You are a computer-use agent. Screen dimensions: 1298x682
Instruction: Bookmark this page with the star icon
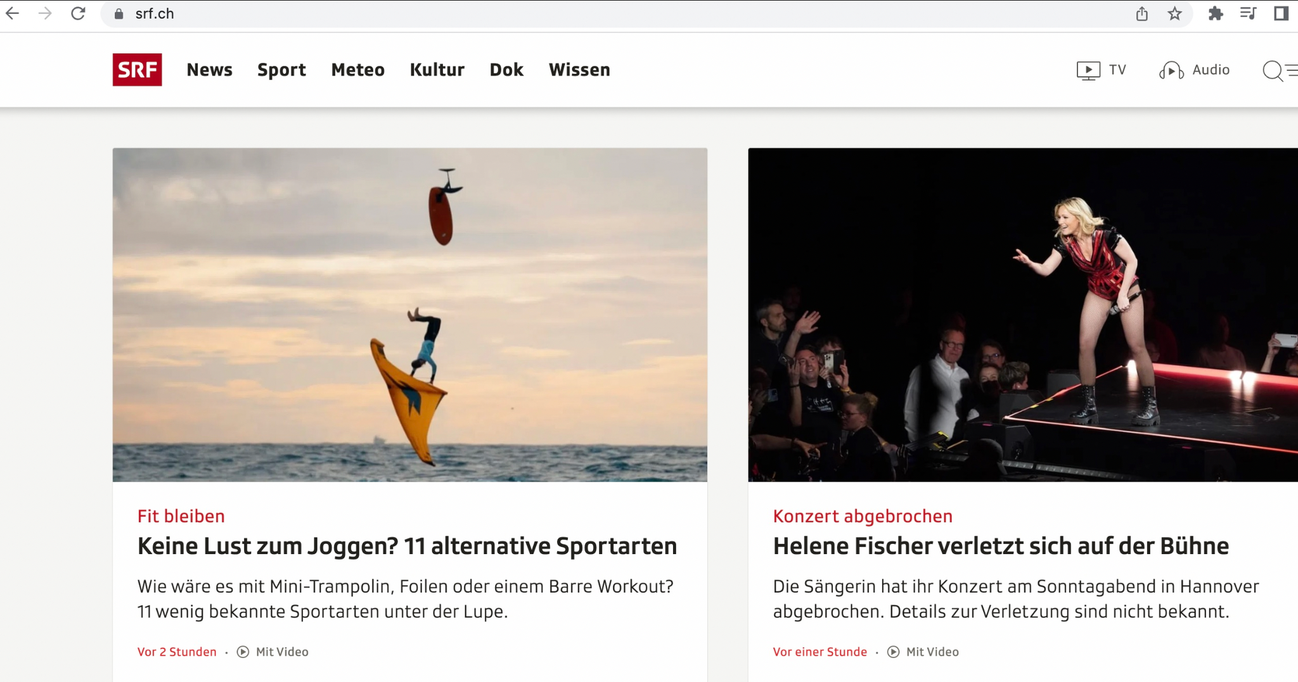click(1174, 13)
